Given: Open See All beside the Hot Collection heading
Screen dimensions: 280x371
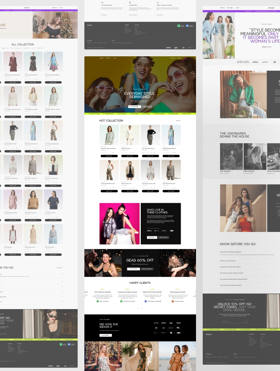Looking at the screenshot, I should click(x=178, y=121).
